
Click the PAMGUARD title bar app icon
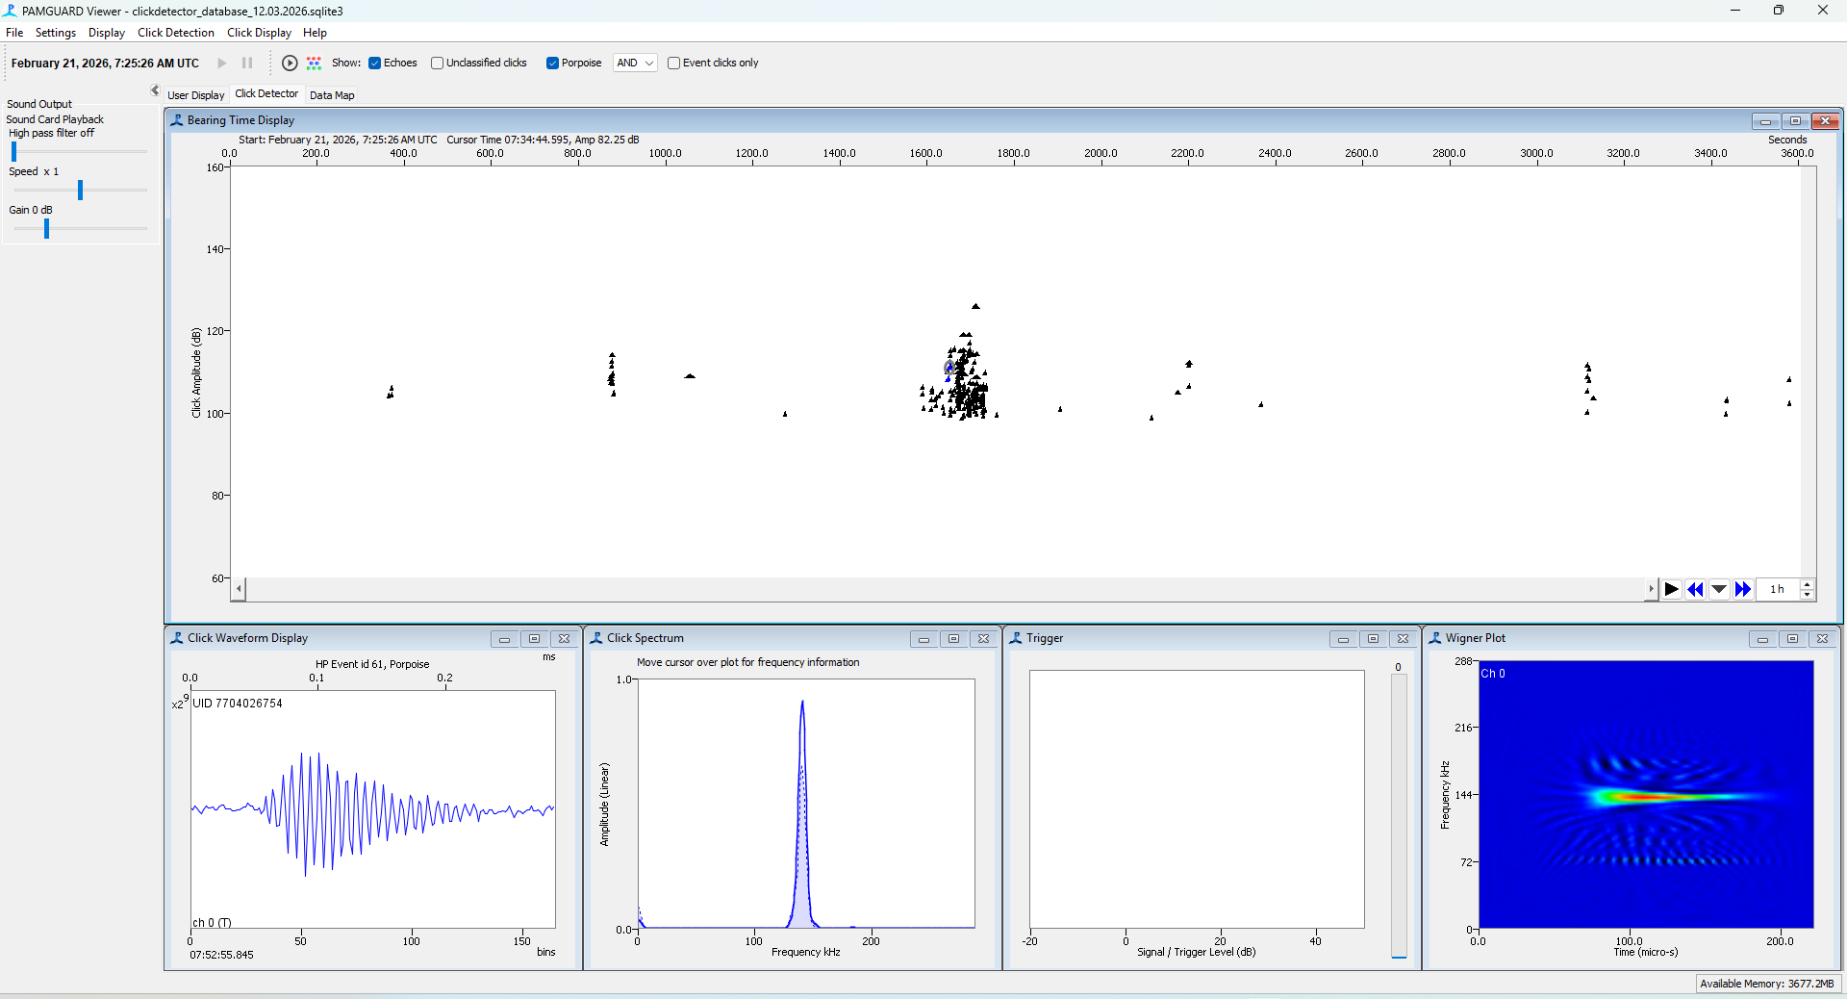[10, 11]
